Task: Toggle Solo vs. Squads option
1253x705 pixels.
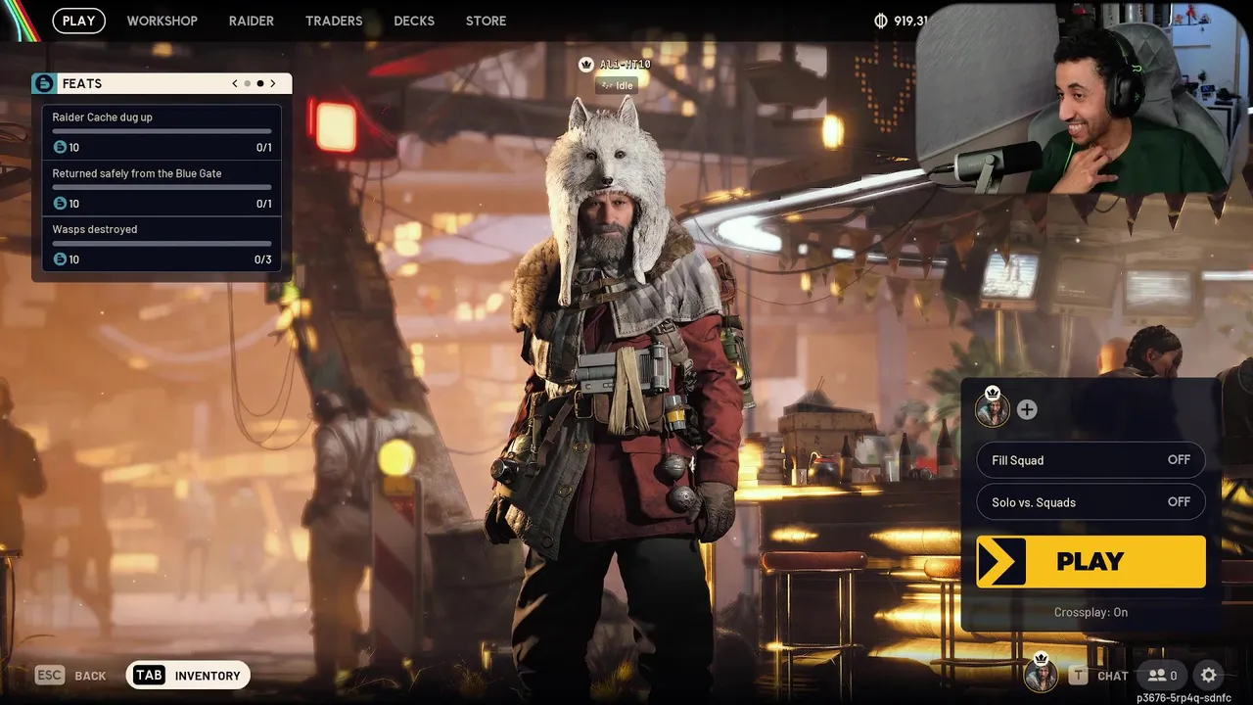Action: coord(1091,502)
